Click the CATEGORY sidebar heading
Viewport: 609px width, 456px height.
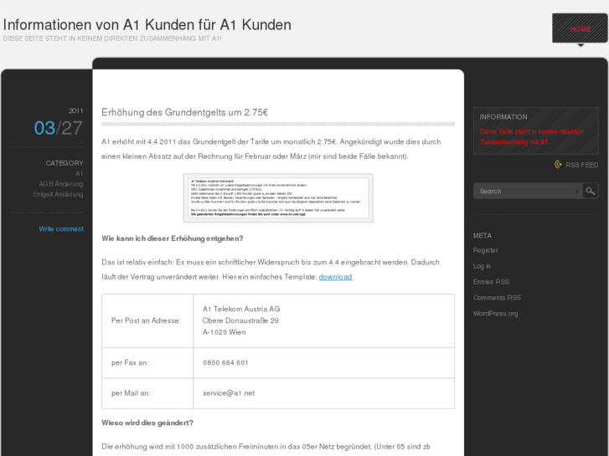click(x=65, y=163)
